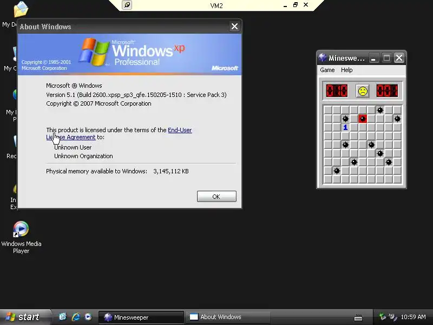Click the Version 5.1 build text line
The image size is (433, 325).
pyautogui.click(x=136, y=95)
